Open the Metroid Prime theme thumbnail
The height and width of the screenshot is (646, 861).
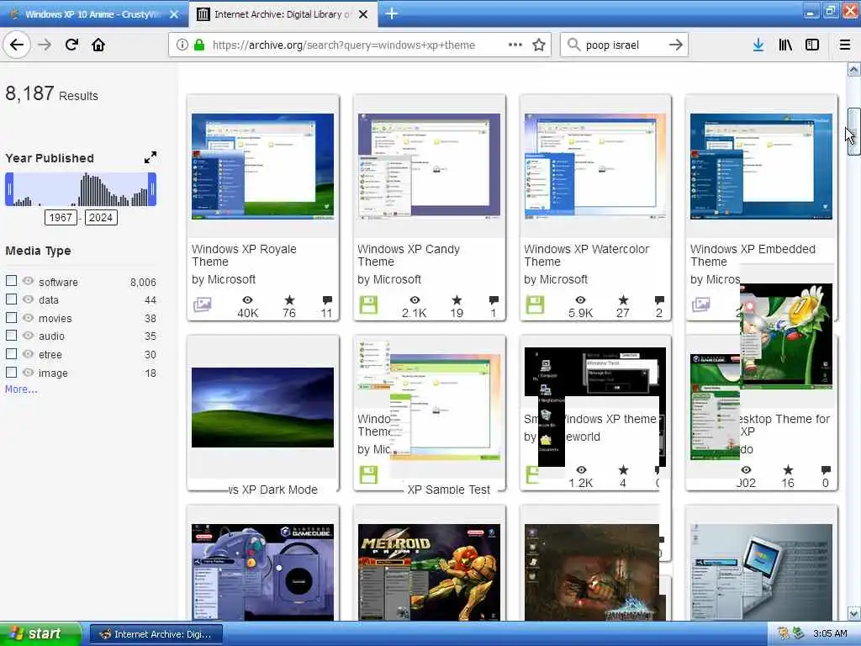(x=429, y=572)
